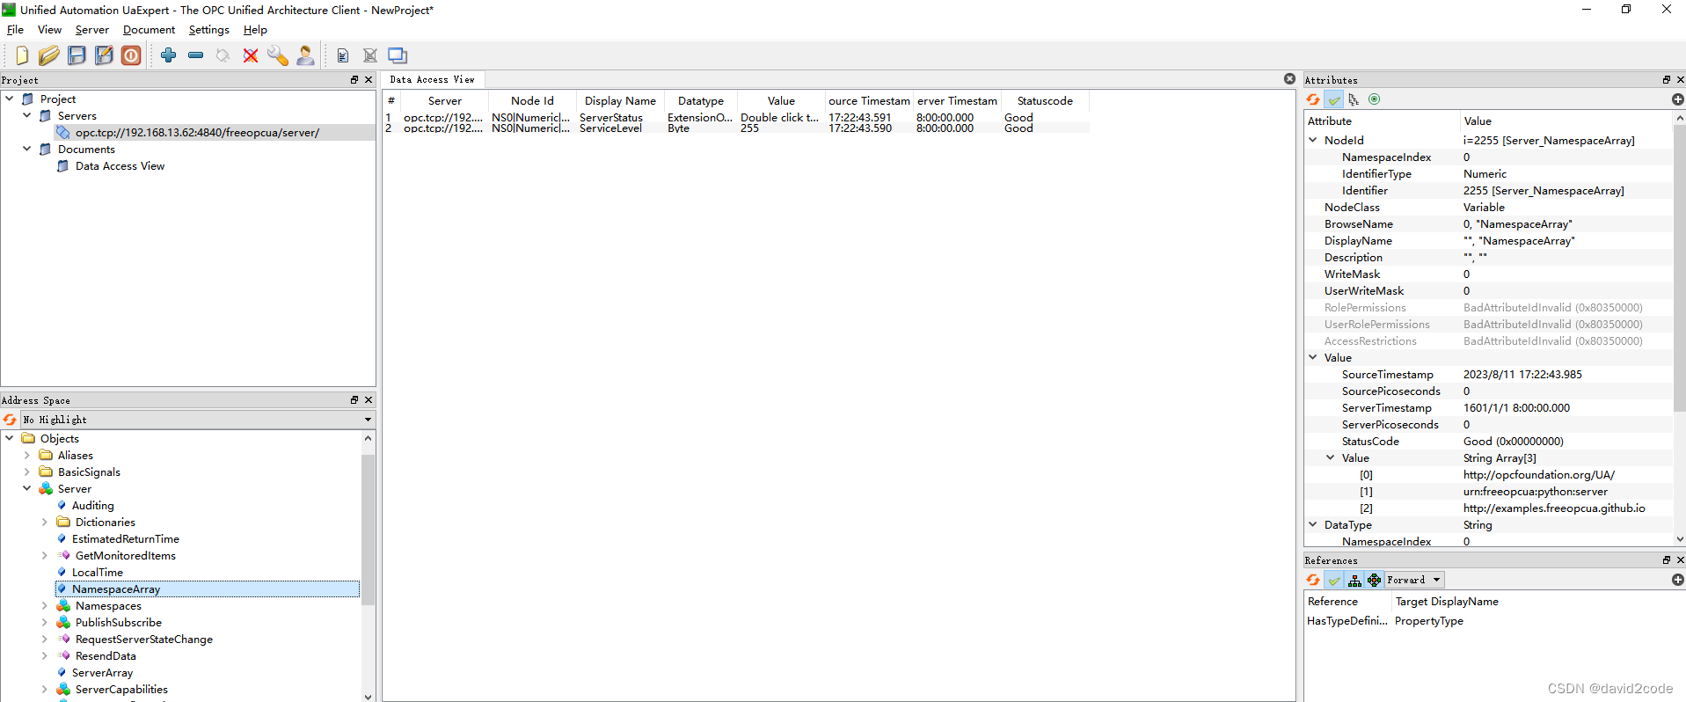
Task: Toggle hierarchical references icon in References toolbar
Action: coord(1354,580)
